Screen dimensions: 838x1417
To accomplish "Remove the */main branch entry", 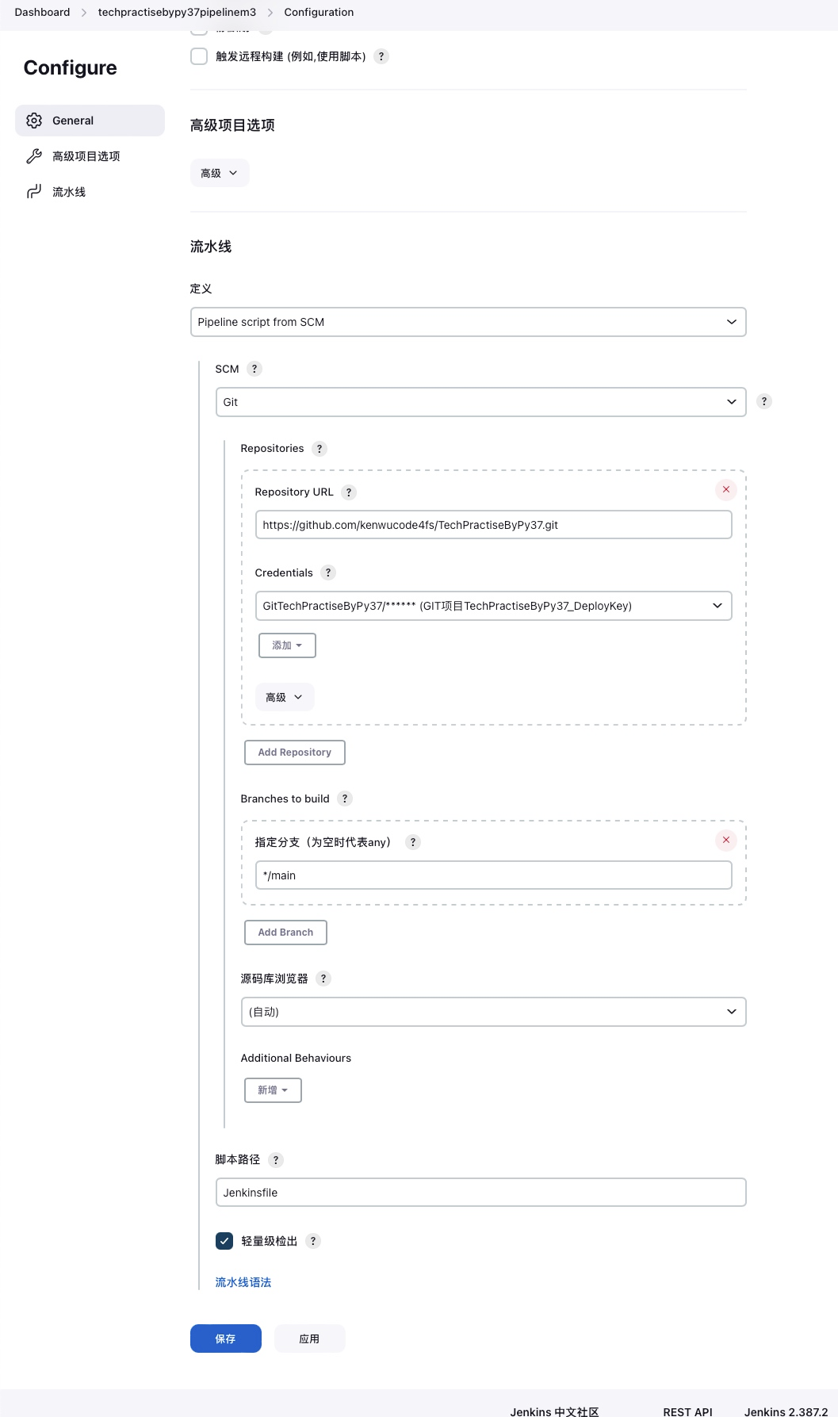I will (725, 841).
